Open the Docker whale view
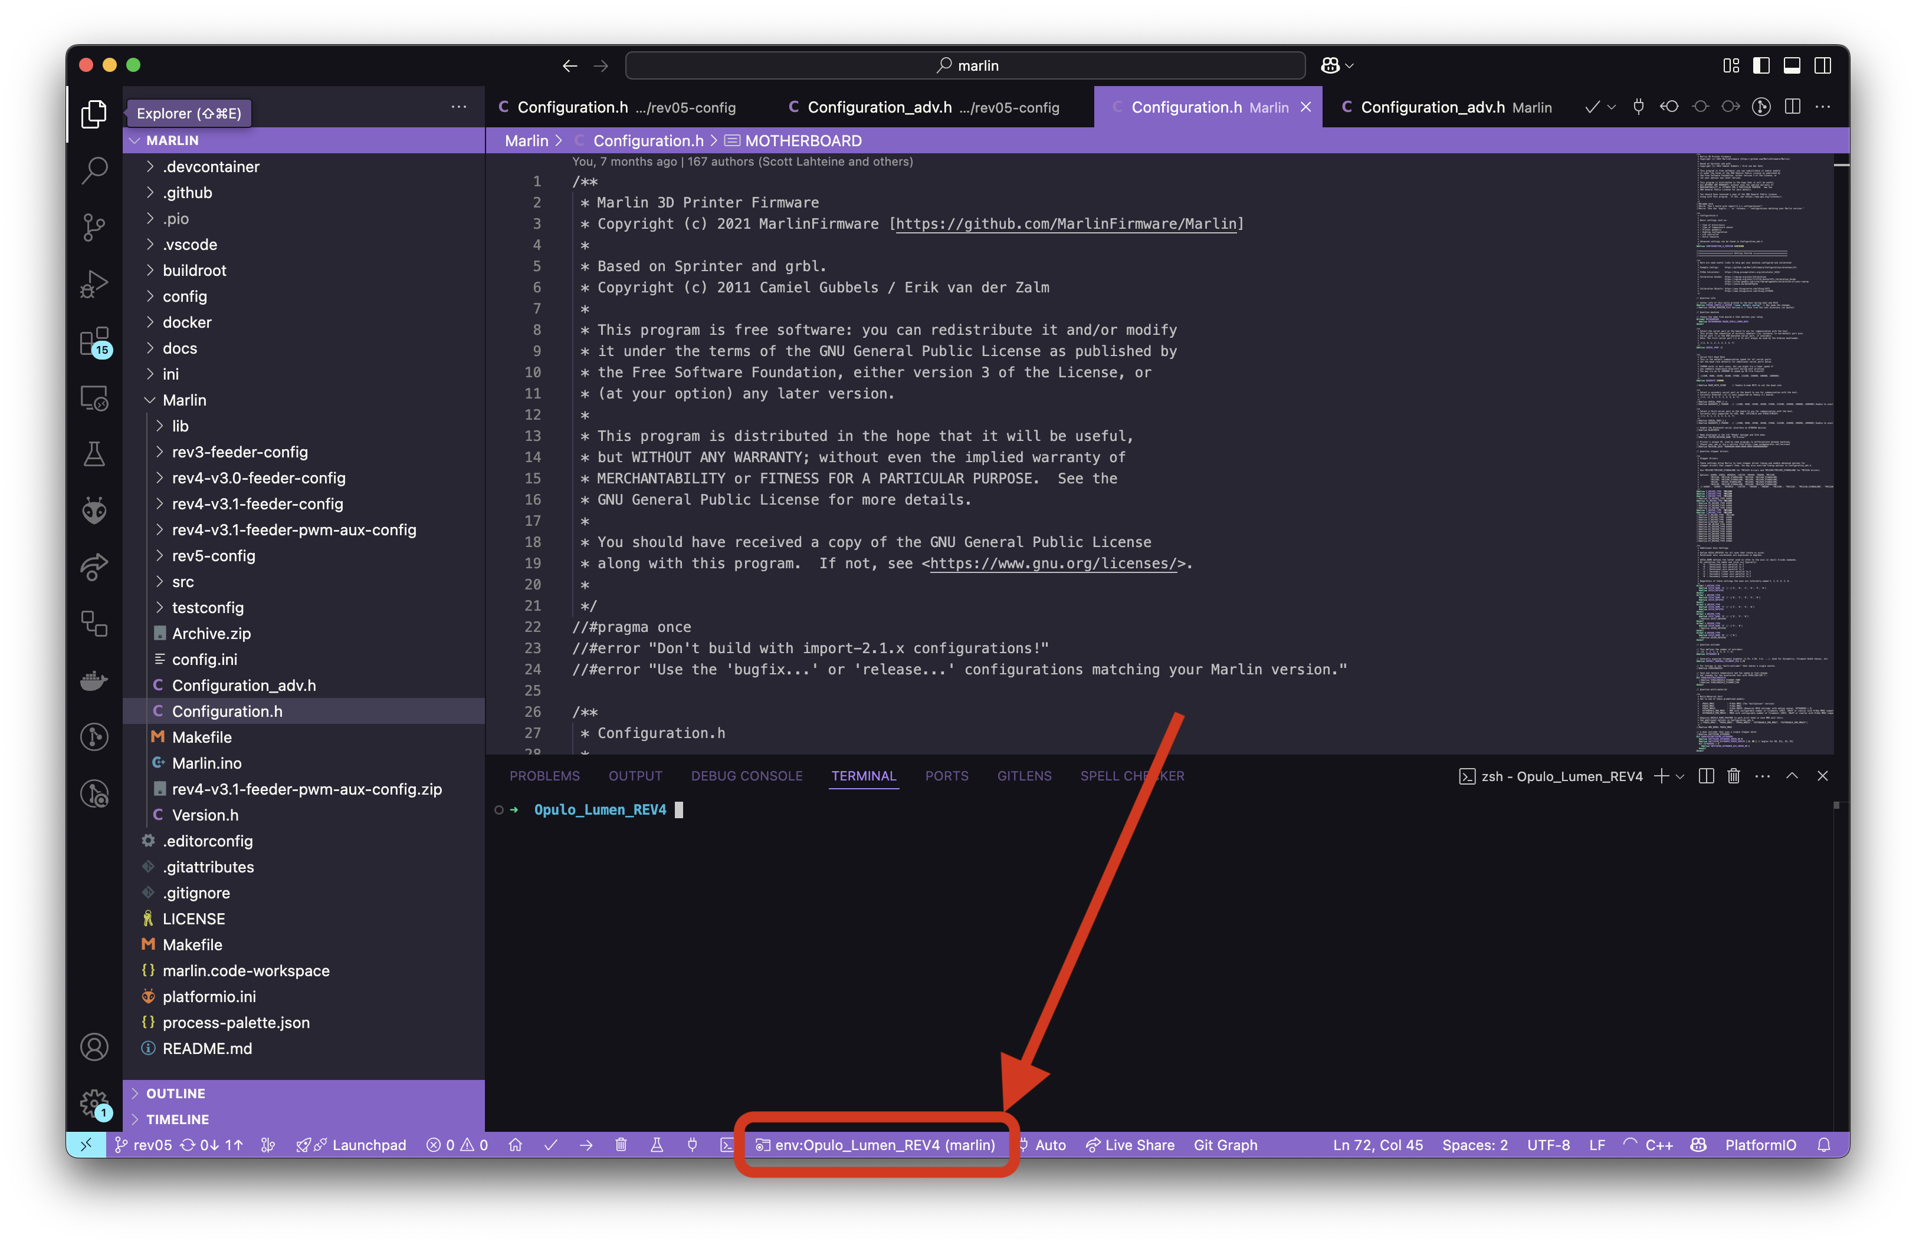Image resolution: width=1916 pixels, height=1245 pixels. (x=94, y=680)
